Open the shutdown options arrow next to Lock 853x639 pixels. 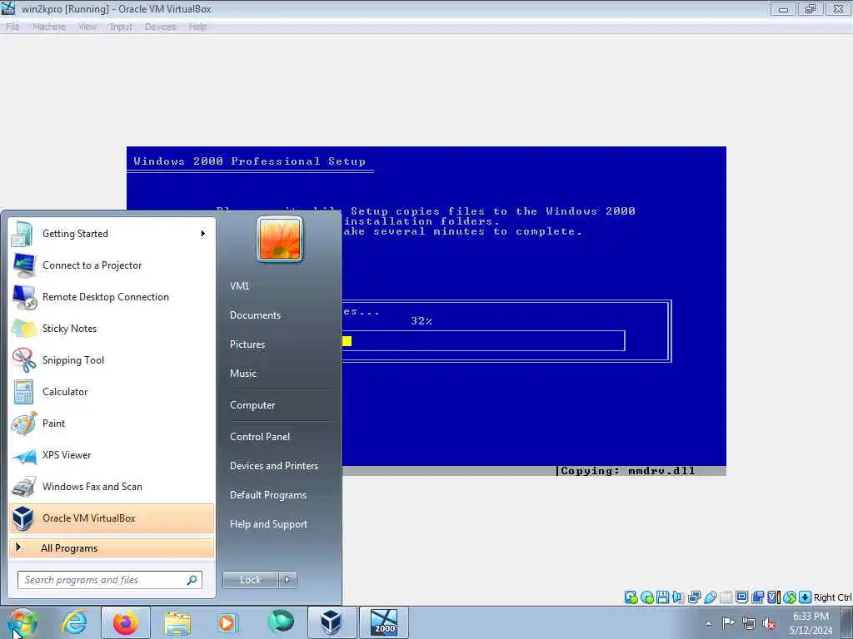(x=287, y=580)
